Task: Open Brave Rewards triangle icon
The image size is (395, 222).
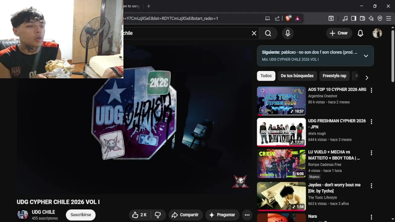Action: [297, 18]
